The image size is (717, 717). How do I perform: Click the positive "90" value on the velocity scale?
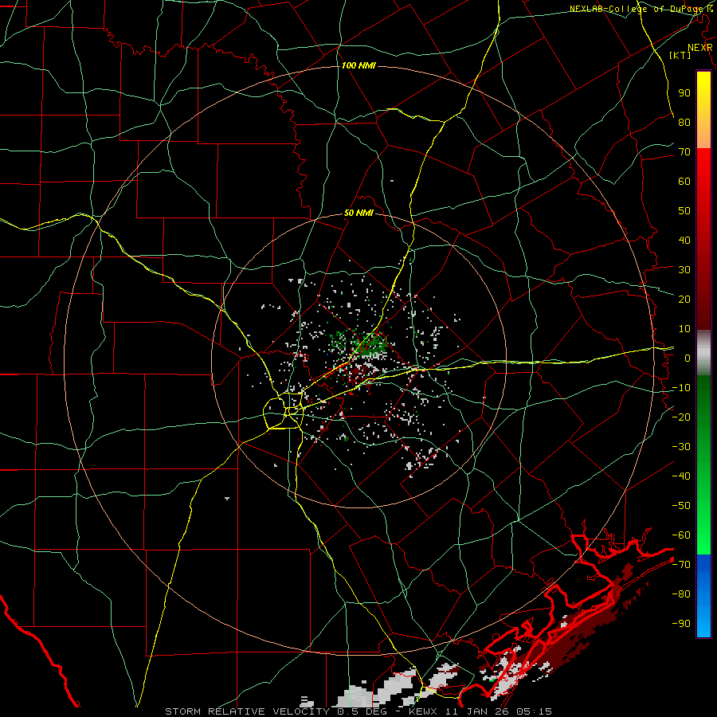684,93
